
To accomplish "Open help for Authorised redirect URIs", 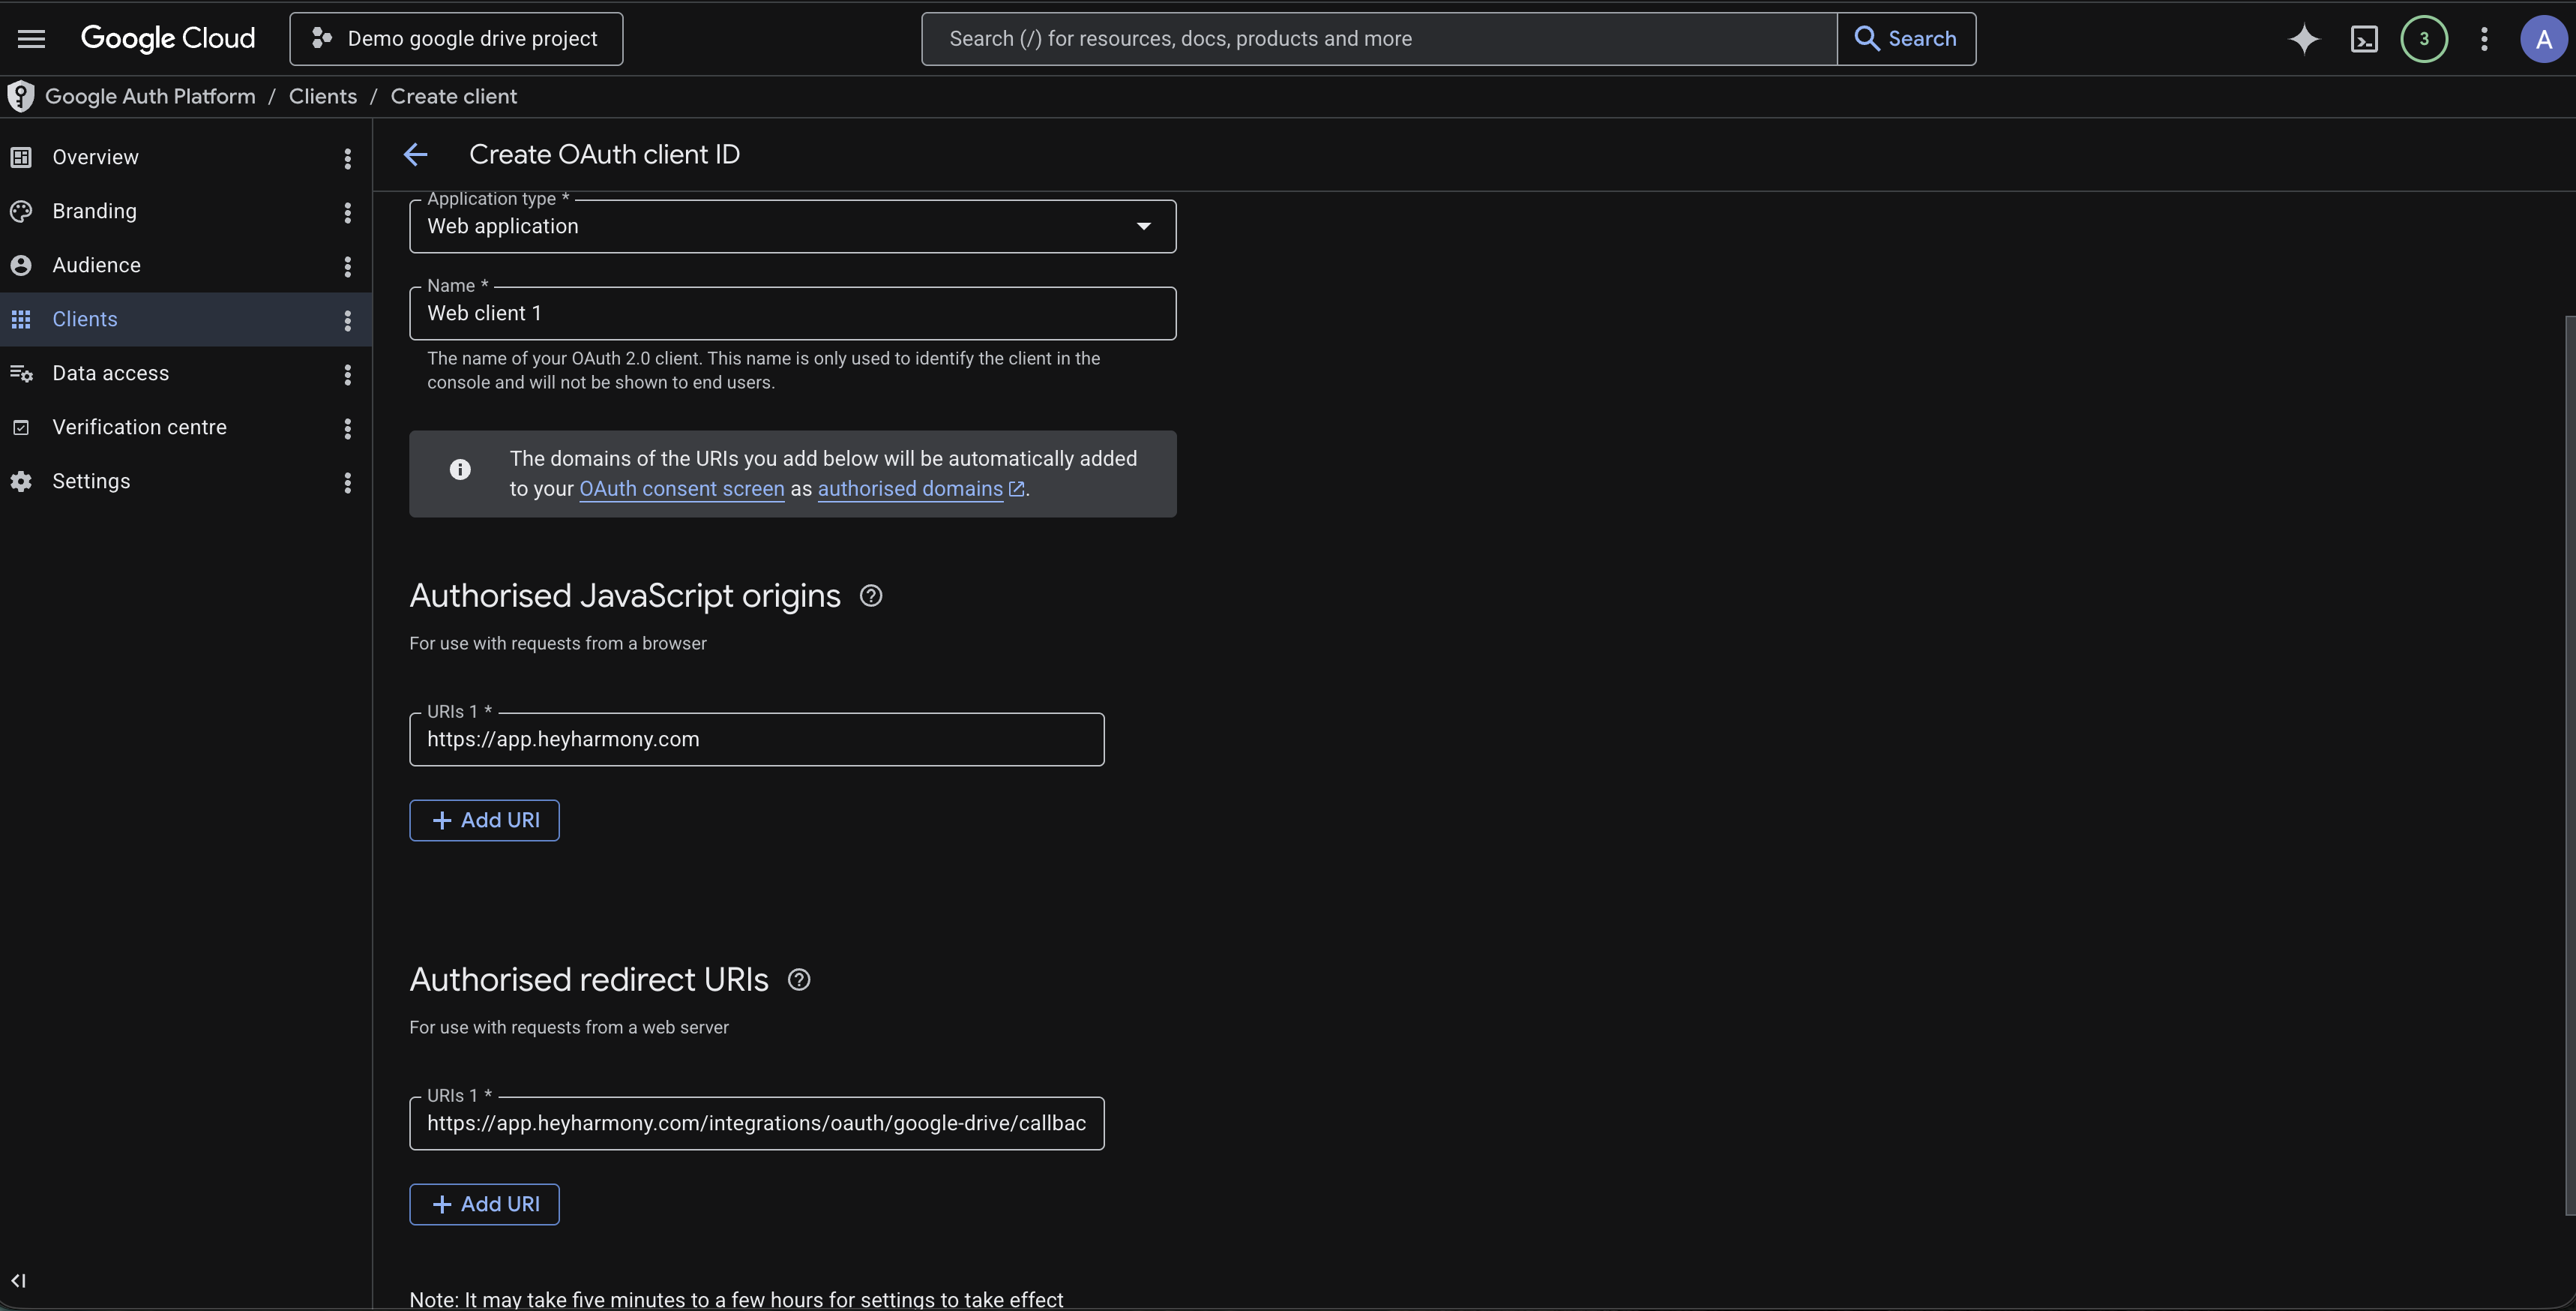I will (799, 979).
